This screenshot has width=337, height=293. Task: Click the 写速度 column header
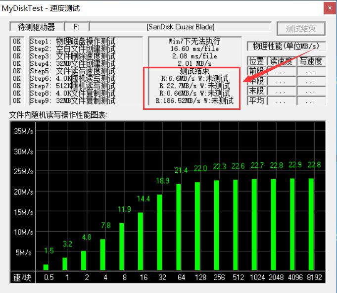click(311, 61)
